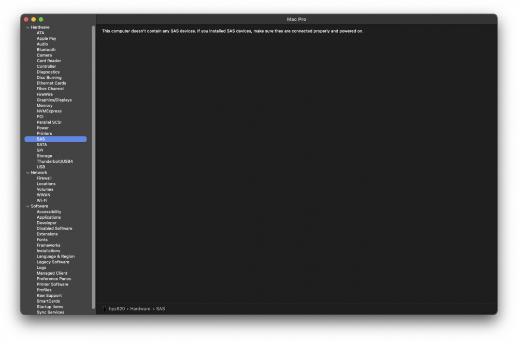
Task: Open Ethernet Cards info
Action: click(x=51, y=83)
